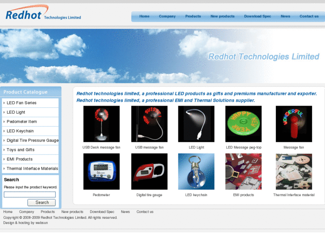Open LED Keychain catalogue link
325x244 pixels.
tap(20, 131)
